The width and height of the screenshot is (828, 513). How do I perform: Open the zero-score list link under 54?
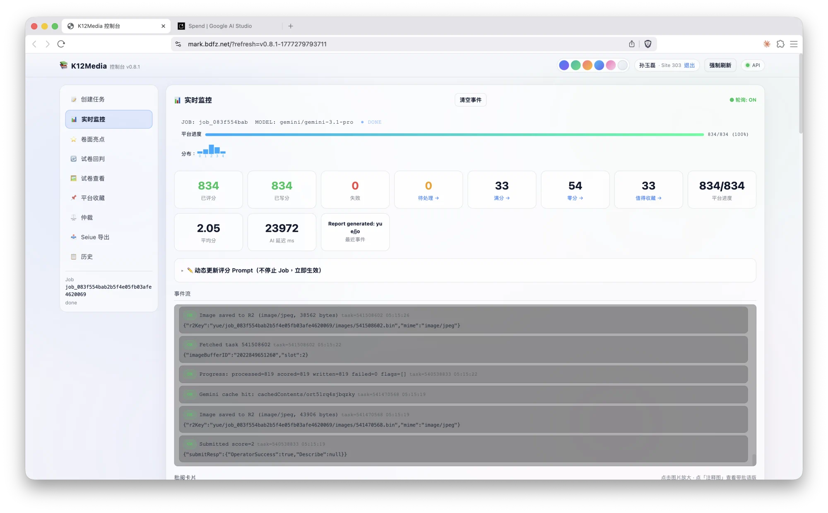click(x=575, y=198)
